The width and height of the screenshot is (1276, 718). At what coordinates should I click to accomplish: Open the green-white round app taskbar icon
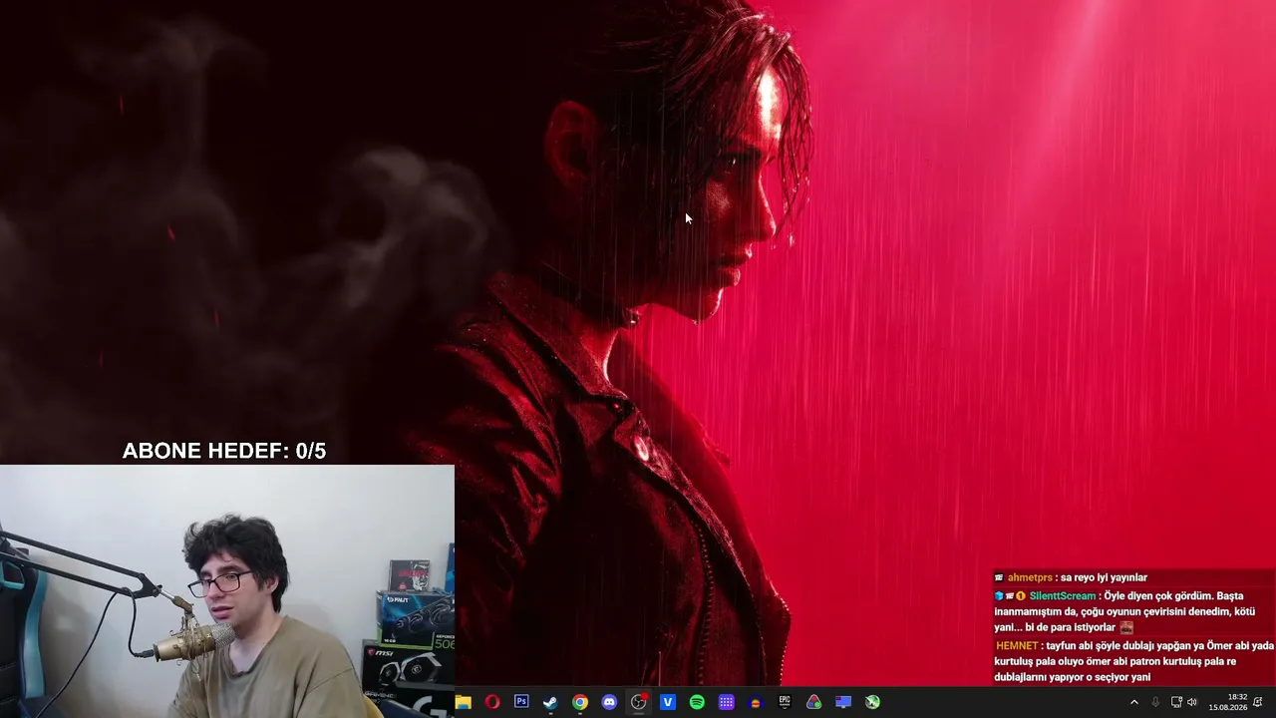tap(872, 702)
